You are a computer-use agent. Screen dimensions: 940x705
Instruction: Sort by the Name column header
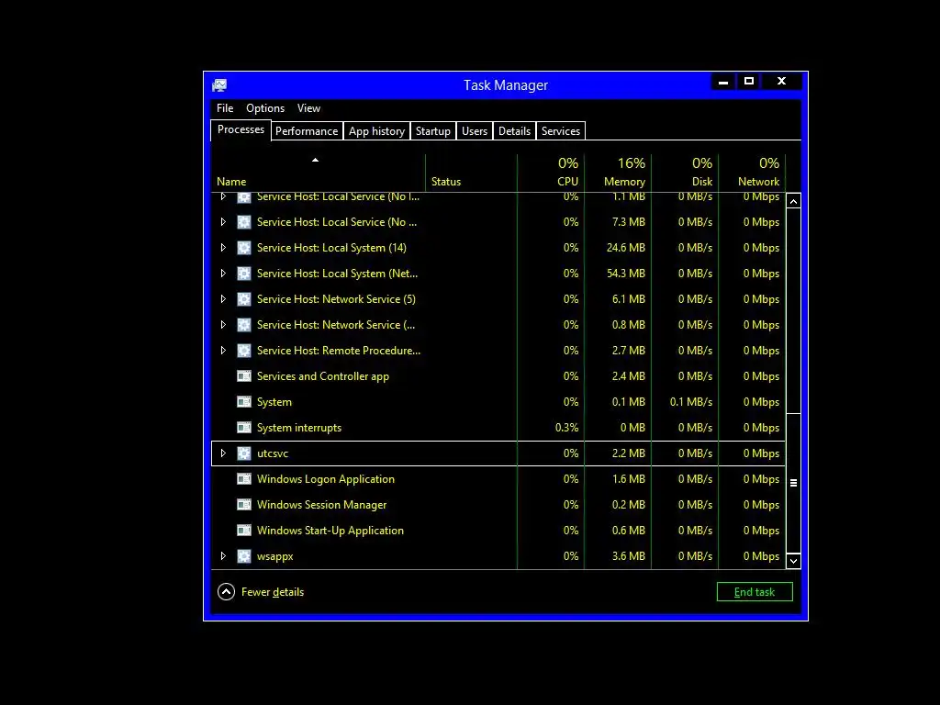pos(318,173)
